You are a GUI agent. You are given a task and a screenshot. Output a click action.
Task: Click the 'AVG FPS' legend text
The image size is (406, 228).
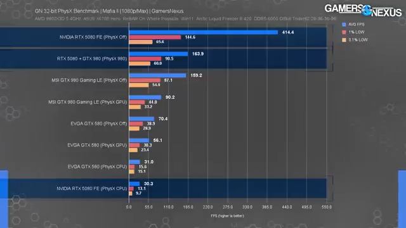pos(357,25)
